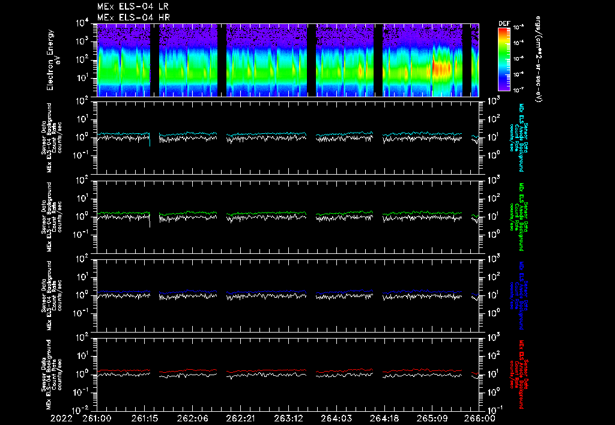Click the 265:09 time axis label

click(x=432, y=418)
